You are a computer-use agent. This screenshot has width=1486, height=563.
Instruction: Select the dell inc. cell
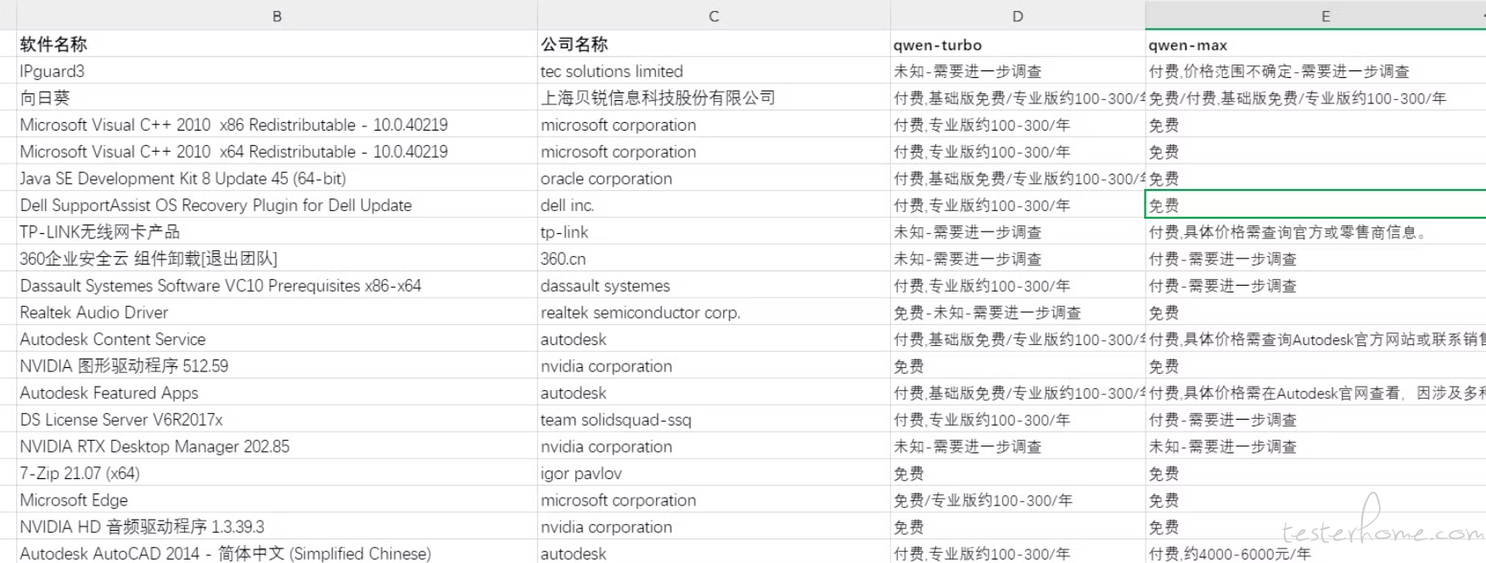click(714, 205)
